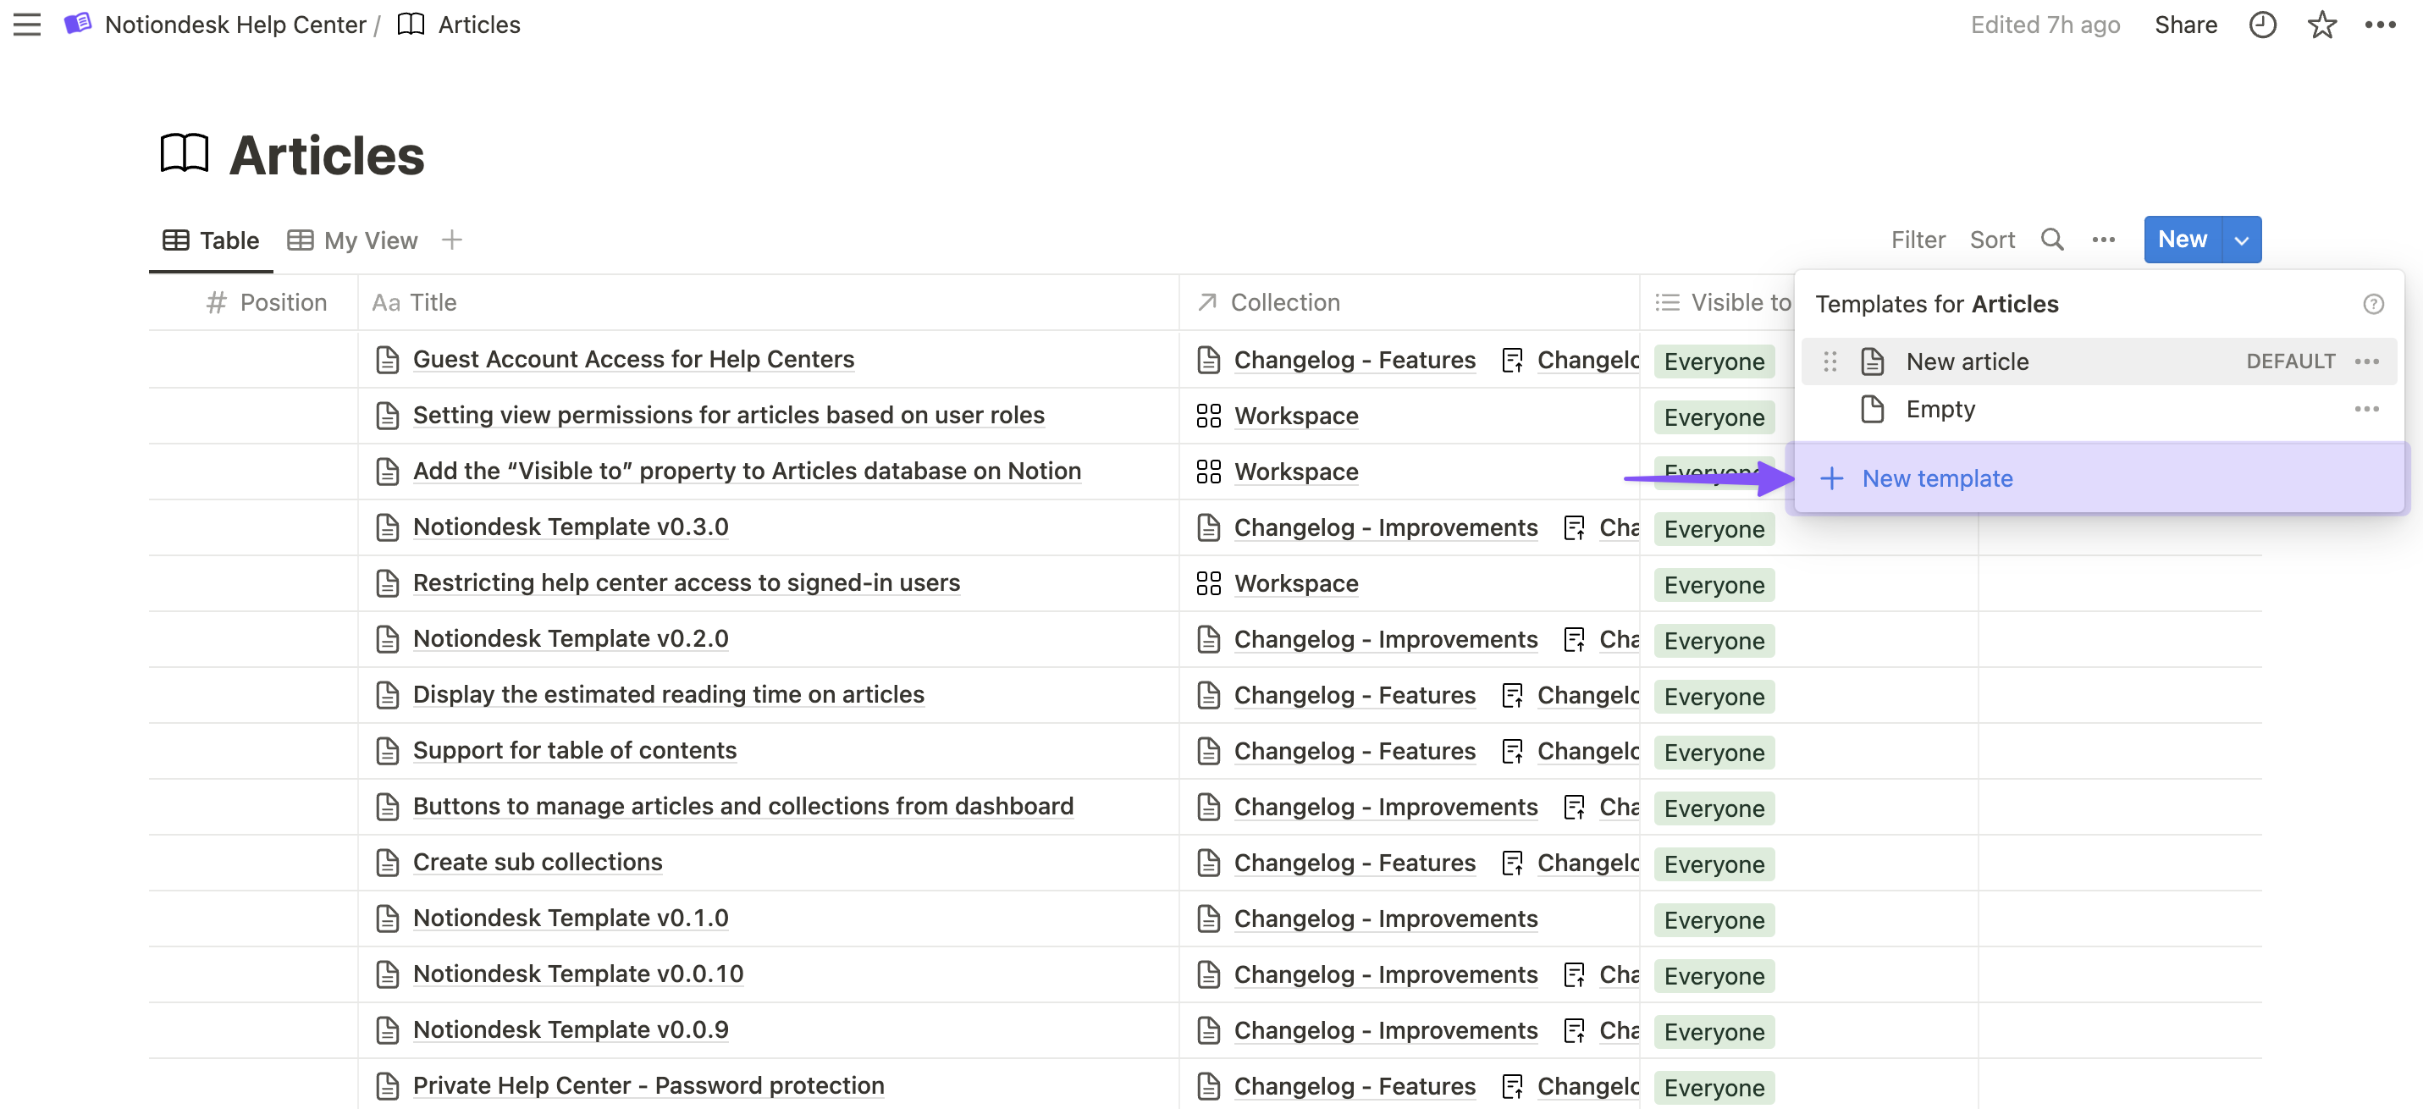
Task: Click the Visible to column list icon
Action: tap(1667, 302)
